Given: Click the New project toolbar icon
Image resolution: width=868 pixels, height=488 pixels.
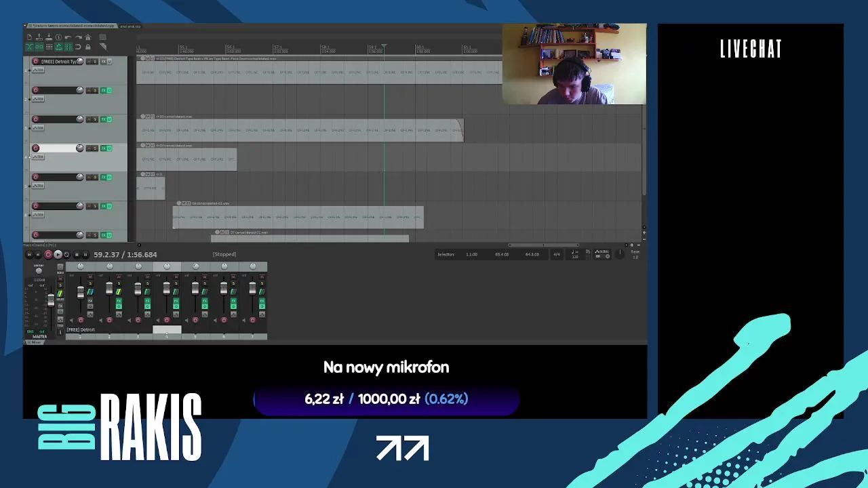Looking at the screenshot, I should pyautogui.click(x=29, y=37).
